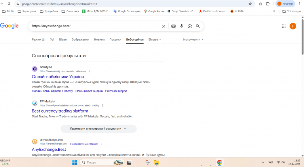This screenshot has width=304, height=167.
Task: Open File Explorer from the taskbar
Action: click(157, 162)
